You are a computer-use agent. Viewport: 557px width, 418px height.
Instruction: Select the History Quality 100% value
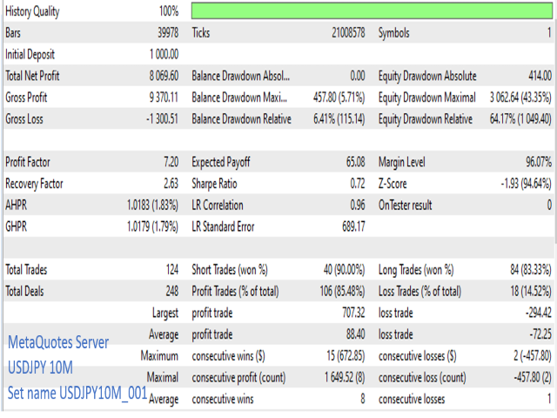click(x=169, y=11)
